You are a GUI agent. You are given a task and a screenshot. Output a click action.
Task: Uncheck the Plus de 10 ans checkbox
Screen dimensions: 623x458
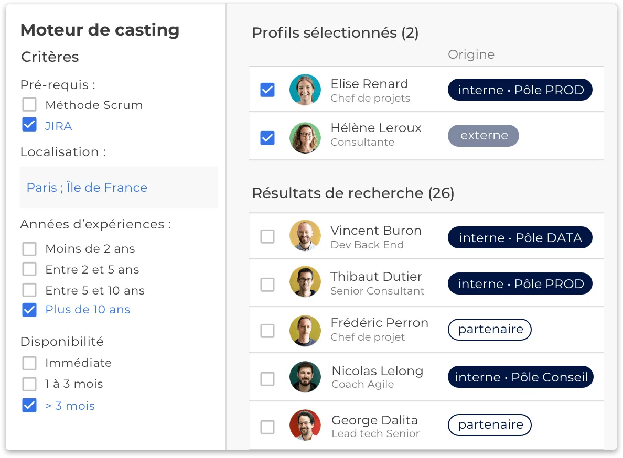coord(29,310)
